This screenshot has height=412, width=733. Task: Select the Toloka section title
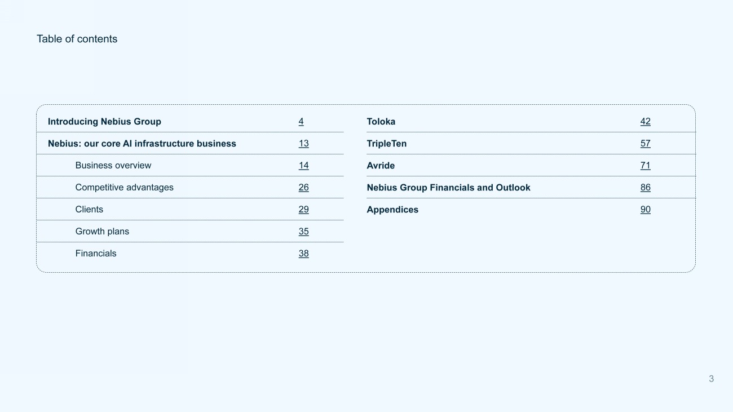coord(381,122)
